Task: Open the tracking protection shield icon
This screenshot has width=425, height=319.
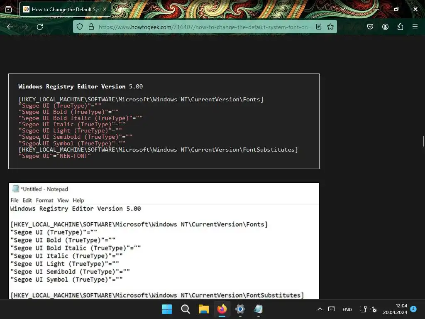Action: point(79,27)
